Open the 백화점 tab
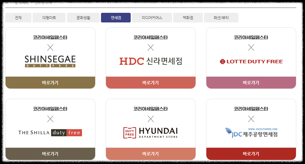Viewport: 305px width, 164px height. [188, 18]
